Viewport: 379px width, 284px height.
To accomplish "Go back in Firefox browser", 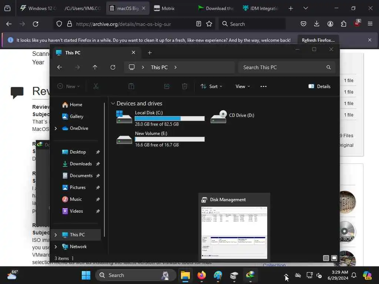I will click(x=9, y=24).
